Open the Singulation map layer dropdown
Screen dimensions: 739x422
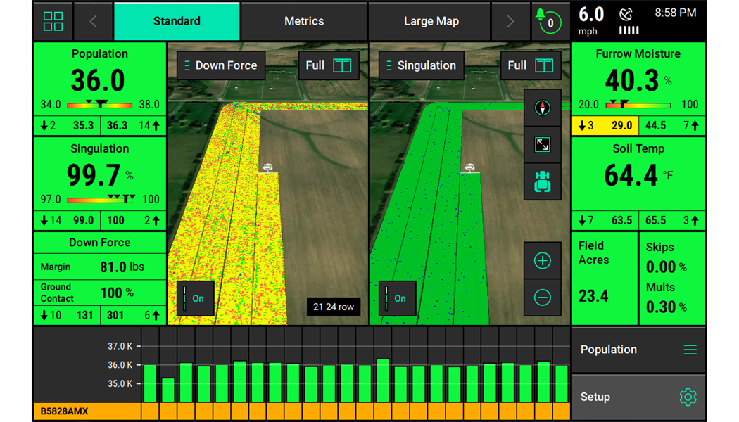click(422, 65)
